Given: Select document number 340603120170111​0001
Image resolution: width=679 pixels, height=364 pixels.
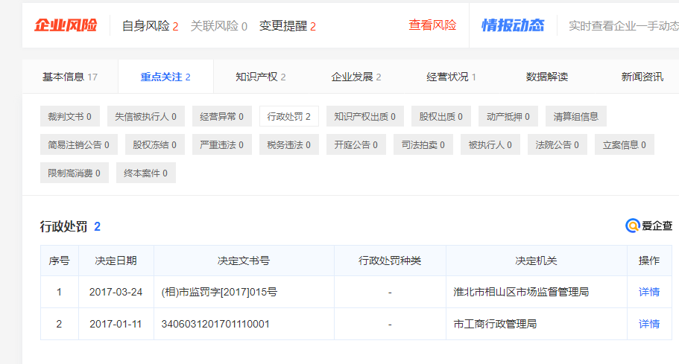Looking at the screenshot, I should tap(215, 324).
